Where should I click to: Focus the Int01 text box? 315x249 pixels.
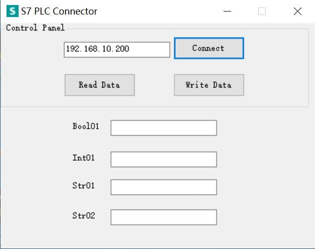coord(164,159)
